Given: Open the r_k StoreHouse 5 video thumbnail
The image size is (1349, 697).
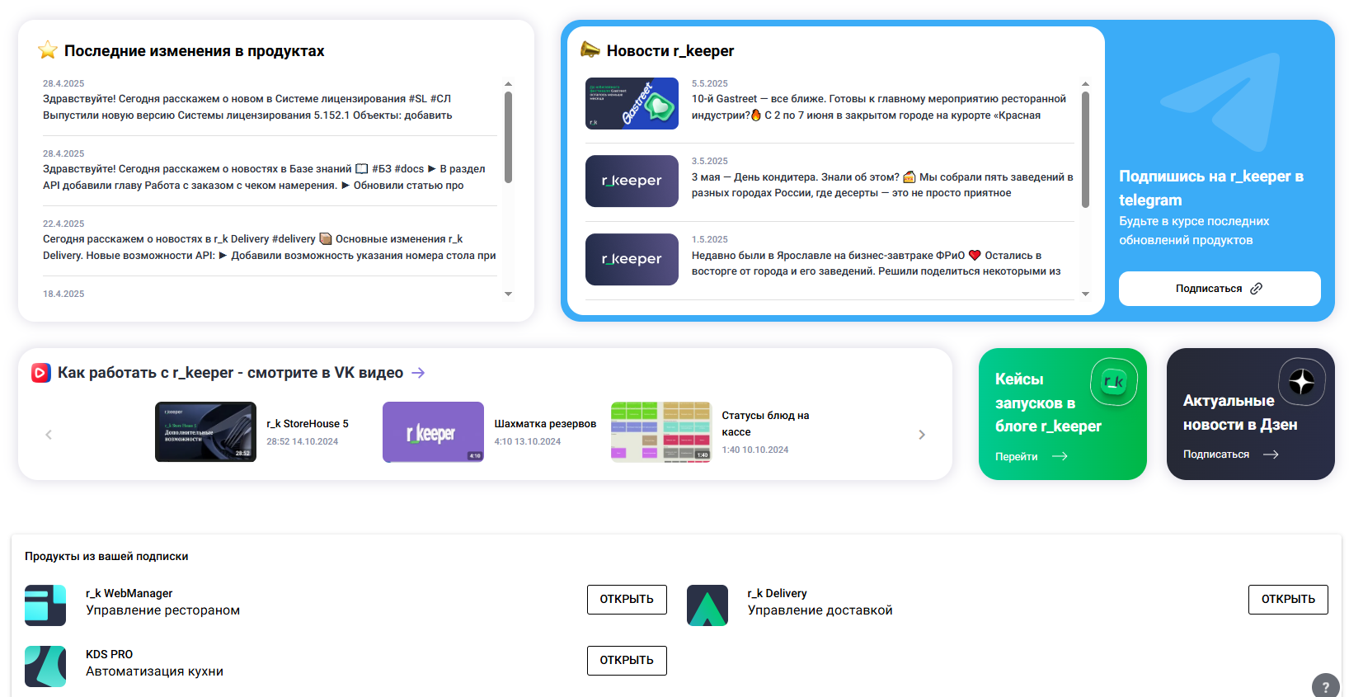Looking at the screenshot, I should (205, 431).
